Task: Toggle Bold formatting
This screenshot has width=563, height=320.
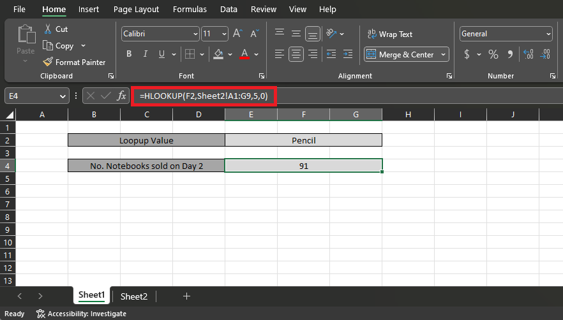Action: (129, 54)
